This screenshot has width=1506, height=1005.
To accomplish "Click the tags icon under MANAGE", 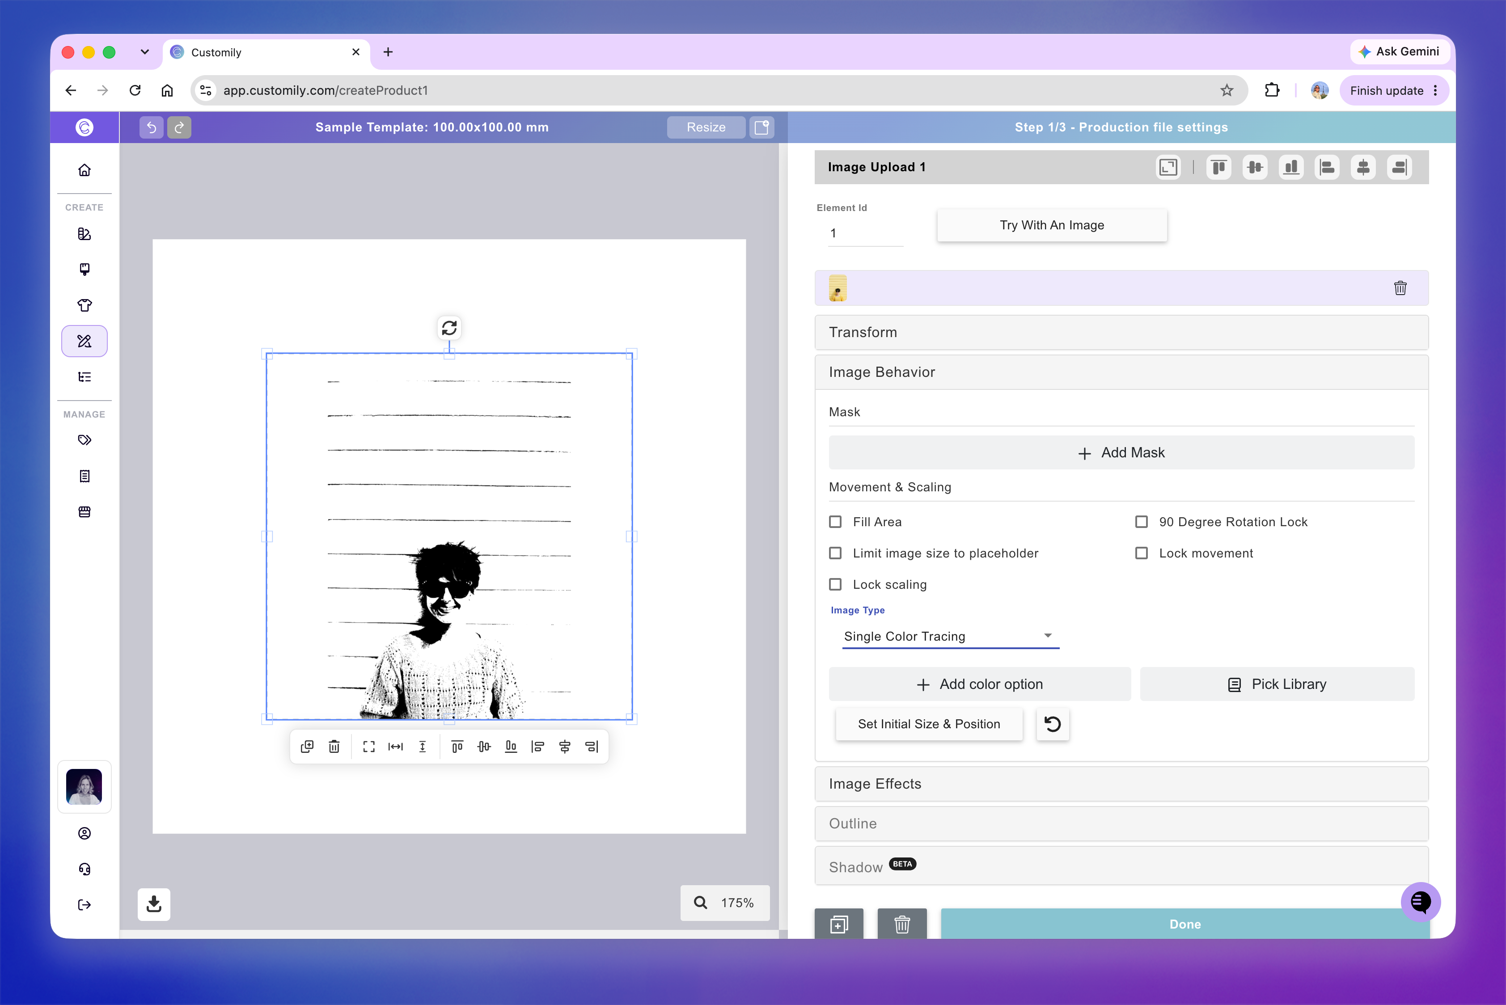I will tap(85, 440).
